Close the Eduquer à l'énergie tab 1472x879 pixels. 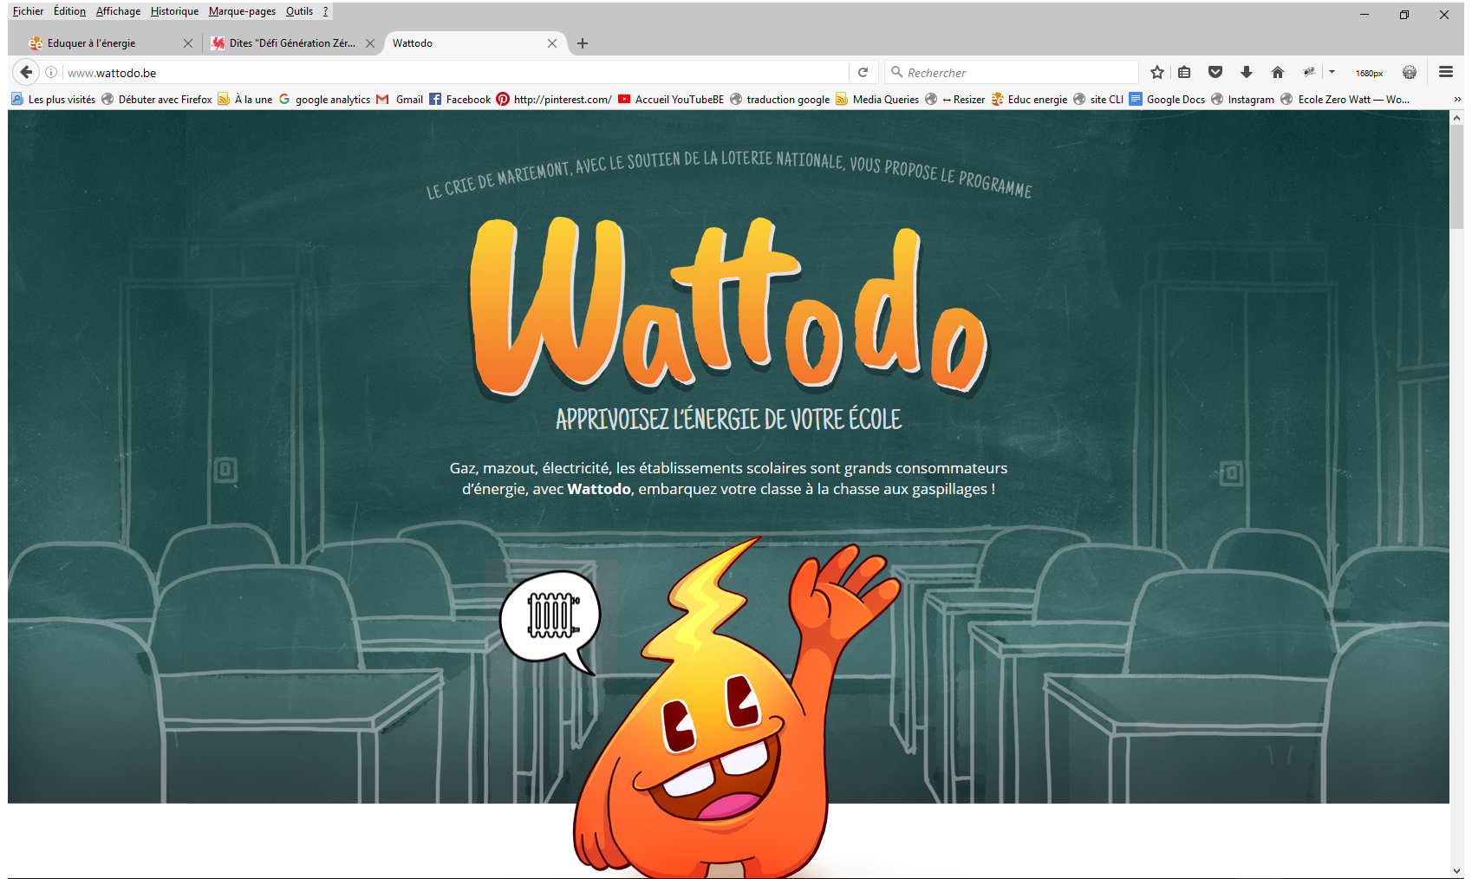pyautogui.click(x=188, y=43)
